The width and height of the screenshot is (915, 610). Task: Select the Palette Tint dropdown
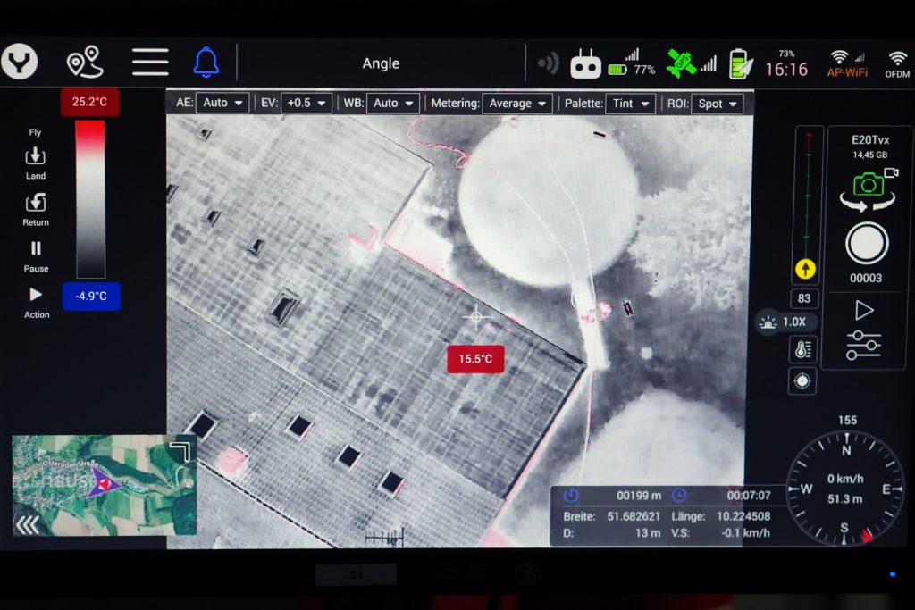tap(630, 104)
